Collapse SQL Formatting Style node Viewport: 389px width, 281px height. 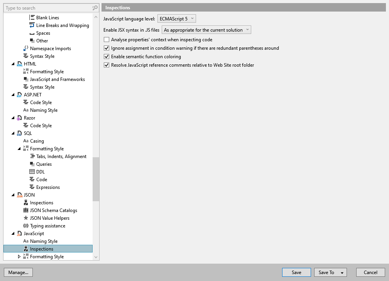click(x=19, y=149)
